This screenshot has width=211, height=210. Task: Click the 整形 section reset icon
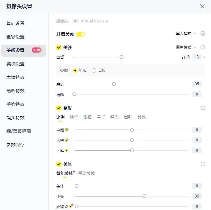click(203, 108)
